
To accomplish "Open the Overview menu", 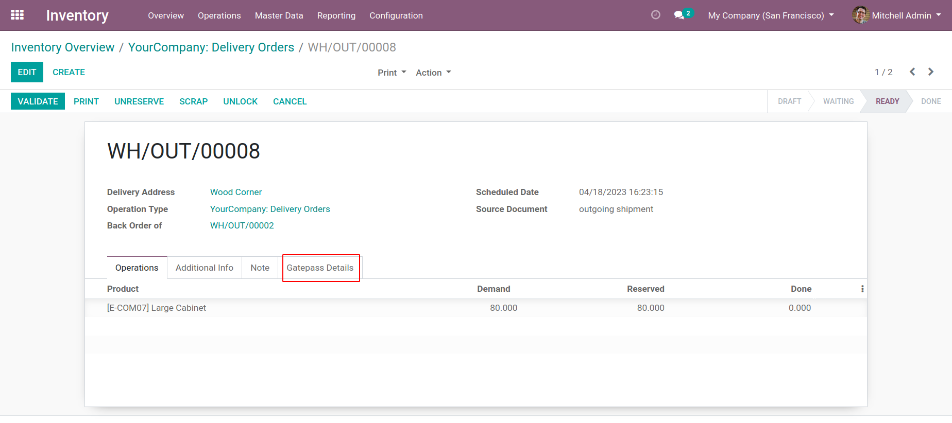I will pos(166,15).
